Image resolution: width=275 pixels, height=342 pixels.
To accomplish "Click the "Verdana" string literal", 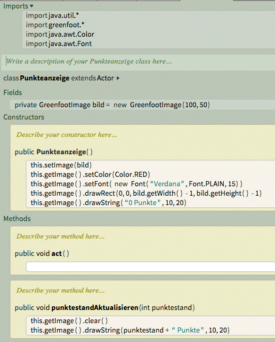I will (167, 184).
